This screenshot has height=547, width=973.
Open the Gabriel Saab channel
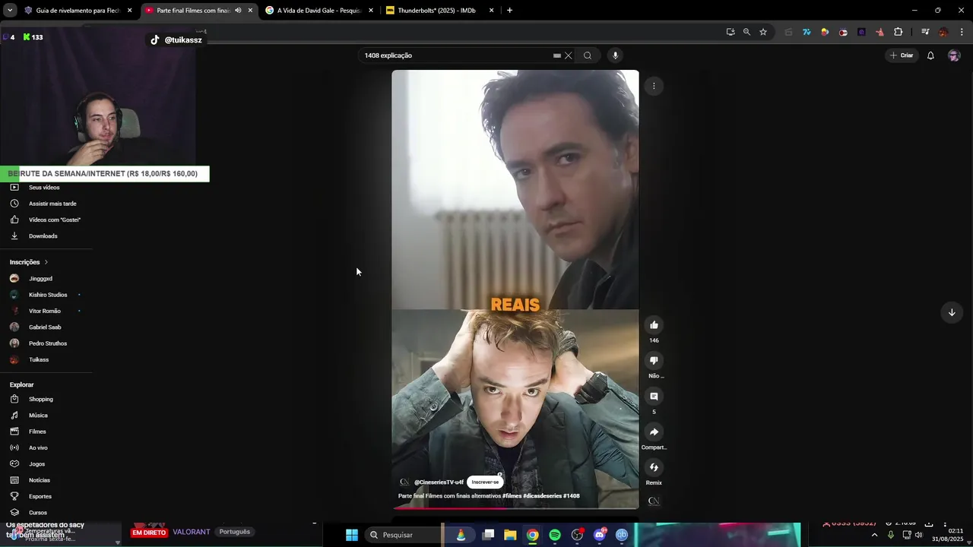tap(46, 327)
